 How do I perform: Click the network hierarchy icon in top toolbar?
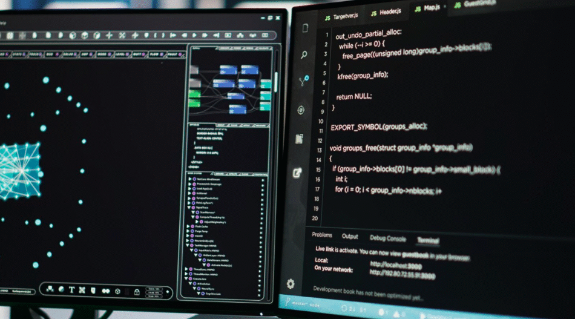coord(240,35)
